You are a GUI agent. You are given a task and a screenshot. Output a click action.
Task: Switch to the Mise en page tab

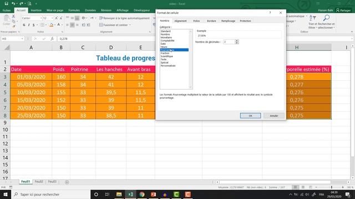pyautogui.click(x=55, y=11)
